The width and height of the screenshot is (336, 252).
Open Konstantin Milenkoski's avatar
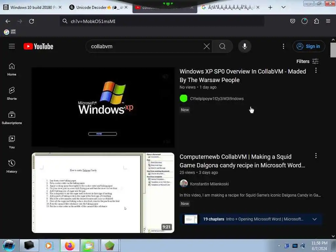point(183,184)
